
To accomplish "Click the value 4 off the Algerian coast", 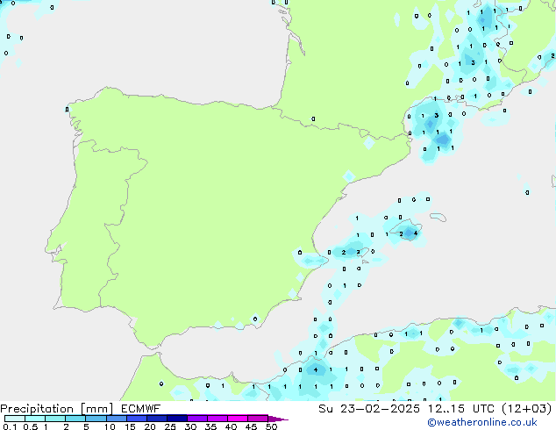I will (316, 370).
